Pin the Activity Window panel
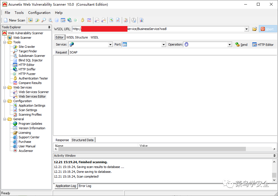The image size is (278, 196). click(x=274, y=156)
